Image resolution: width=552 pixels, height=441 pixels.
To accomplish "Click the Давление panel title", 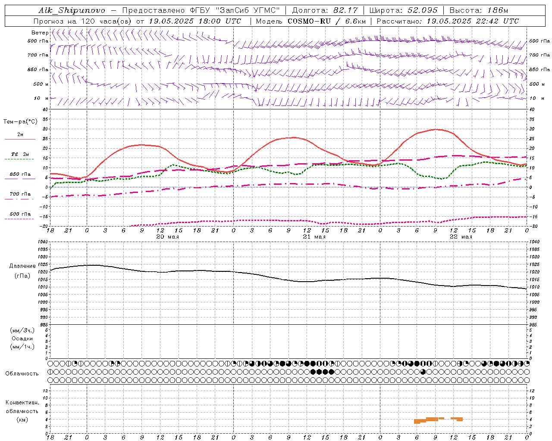I will [22, 266].
